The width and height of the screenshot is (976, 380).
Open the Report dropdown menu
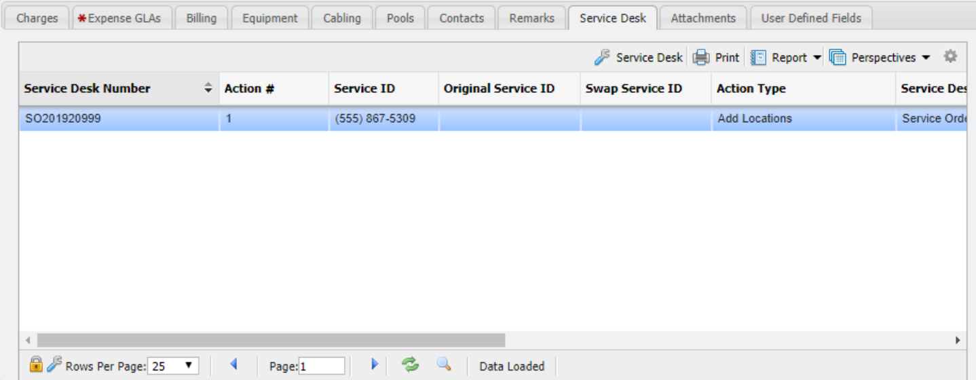(x=787, y=58)
